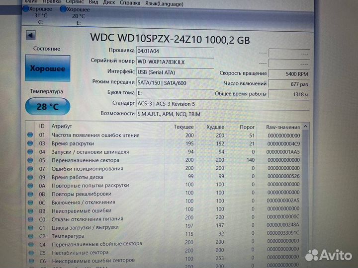Click status dot for attribute BB
The image size is (358, 268).
(30, 211)
